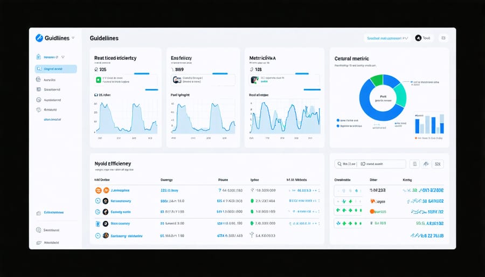Click the first card's area chart

tap(126, 118)
